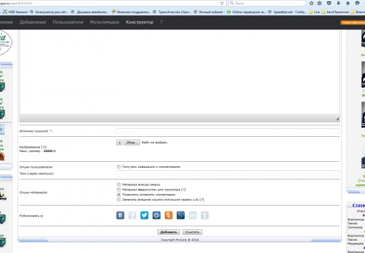Open the Именные поздравления bookmark
Screen dimensions: 365x253
(x=131, y=12)
